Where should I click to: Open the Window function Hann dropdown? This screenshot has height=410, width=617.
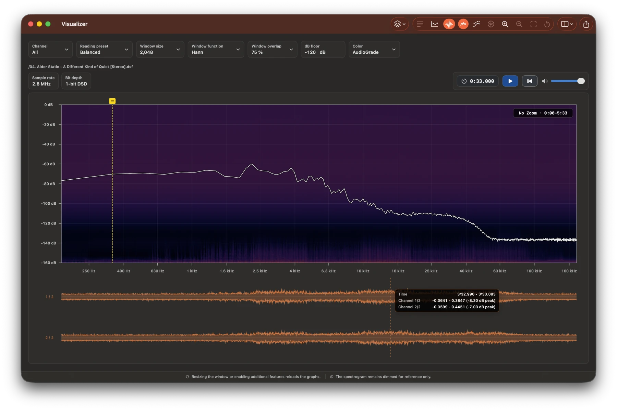pos(216,49)
